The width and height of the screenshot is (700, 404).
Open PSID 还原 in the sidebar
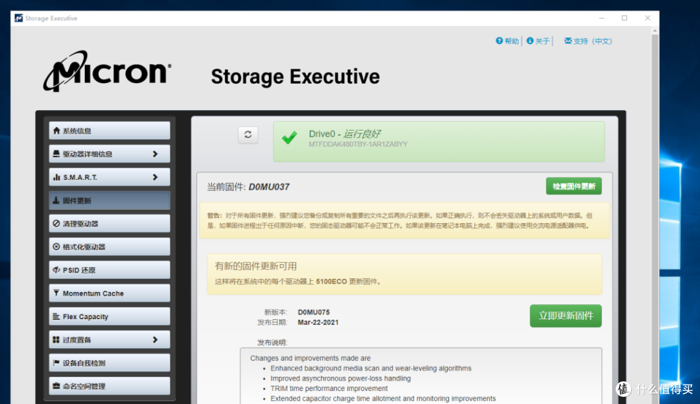[x=110, y=270]
